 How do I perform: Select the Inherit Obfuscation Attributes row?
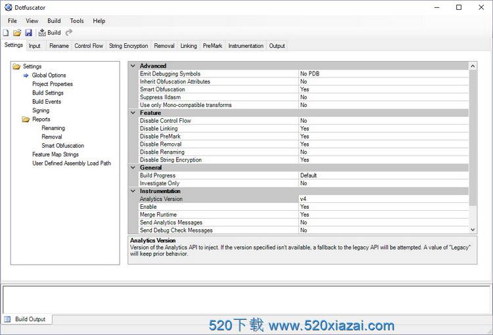(304, 81)
